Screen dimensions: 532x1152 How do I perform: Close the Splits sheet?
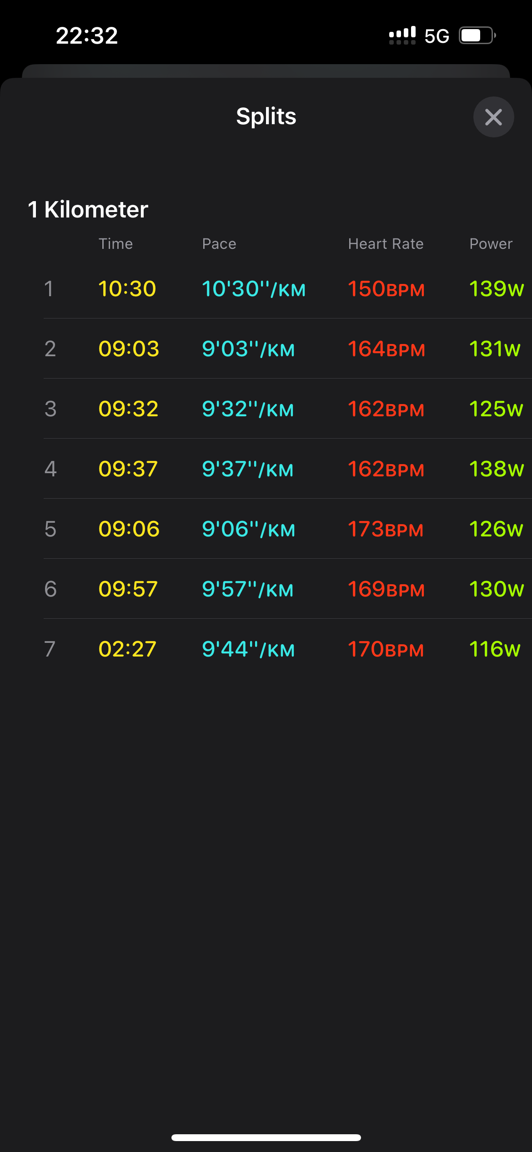pos(493,117)
